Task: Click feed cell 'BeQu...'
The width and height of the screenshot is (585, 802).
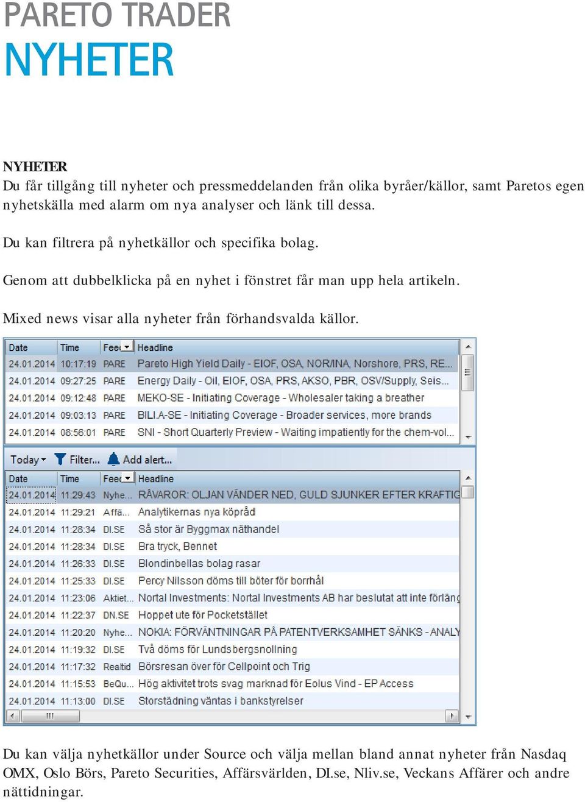Action: click(118, 684)
